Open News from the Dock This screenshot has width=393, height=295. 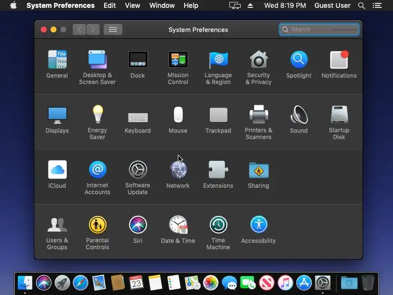point(266,283)
